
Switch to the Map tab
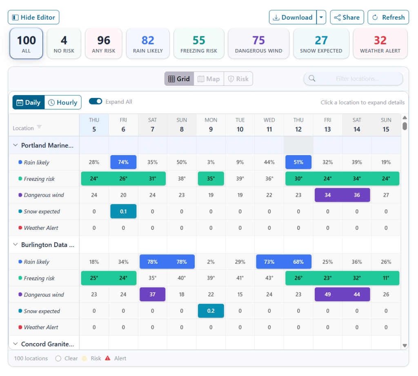209,79
